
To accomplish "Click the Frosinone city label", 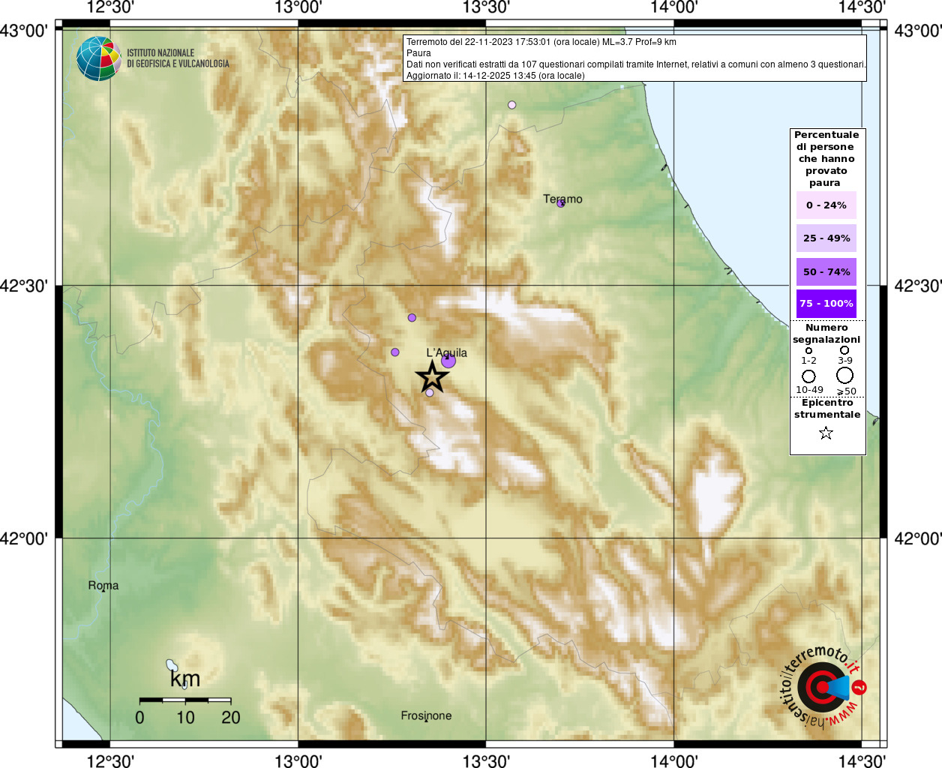I will pos(426,715).
